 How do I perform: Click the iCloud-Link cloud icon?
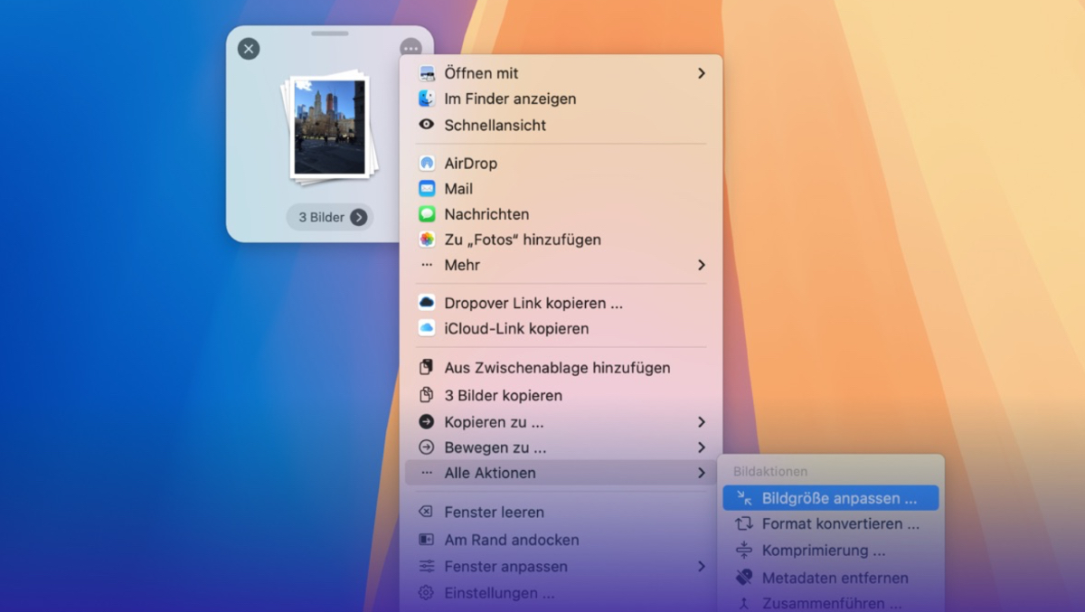427,328
